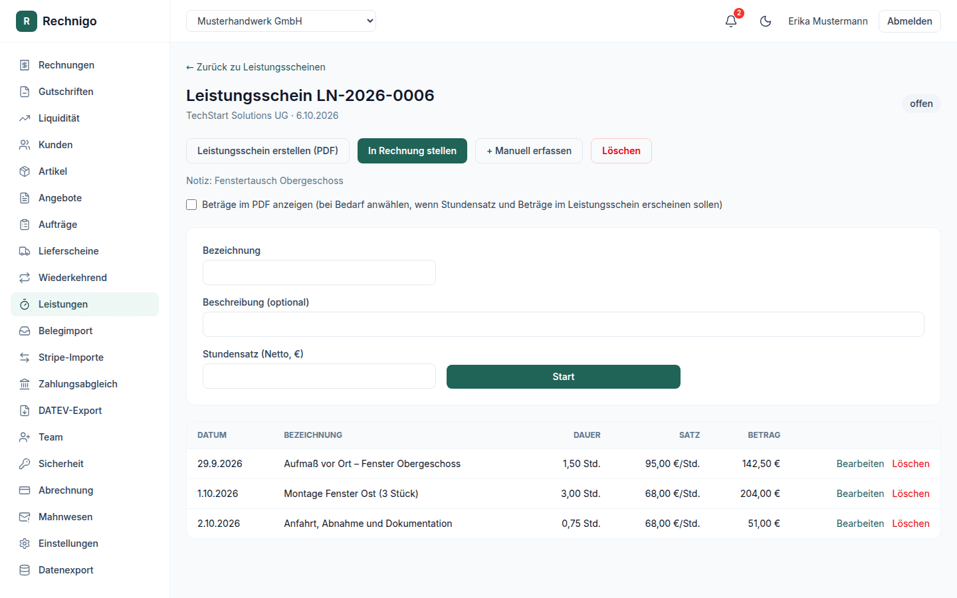The height and width of the screenshot is (598, 957).
Task: Click into the Beschreibung (optional) field
Action: point(564,324)
